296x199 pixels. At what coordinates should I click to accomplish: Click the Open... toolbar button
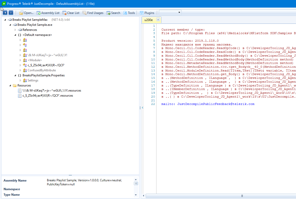coord(26,13)
